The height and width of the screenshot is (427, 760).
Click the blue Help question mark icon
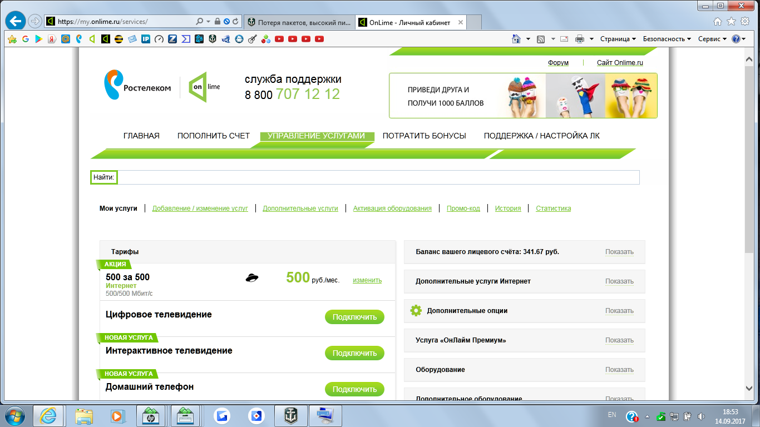tap(736, 39)
